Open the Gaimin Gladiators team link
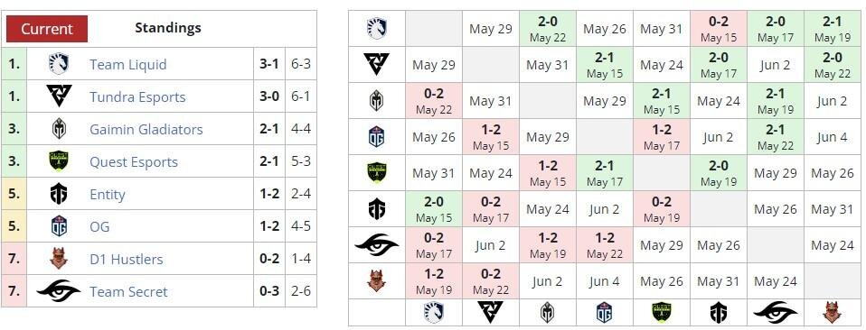866x330 pixels. coord(146,130)
